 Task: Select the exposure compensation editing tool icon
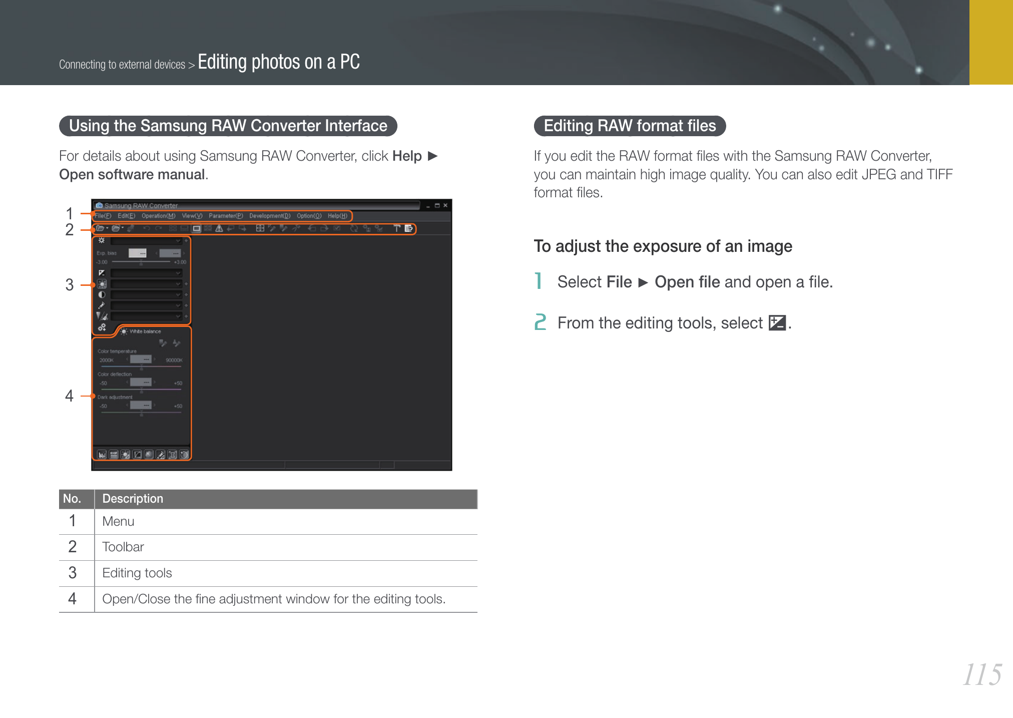pyautogui.click(x=102, y=273)
